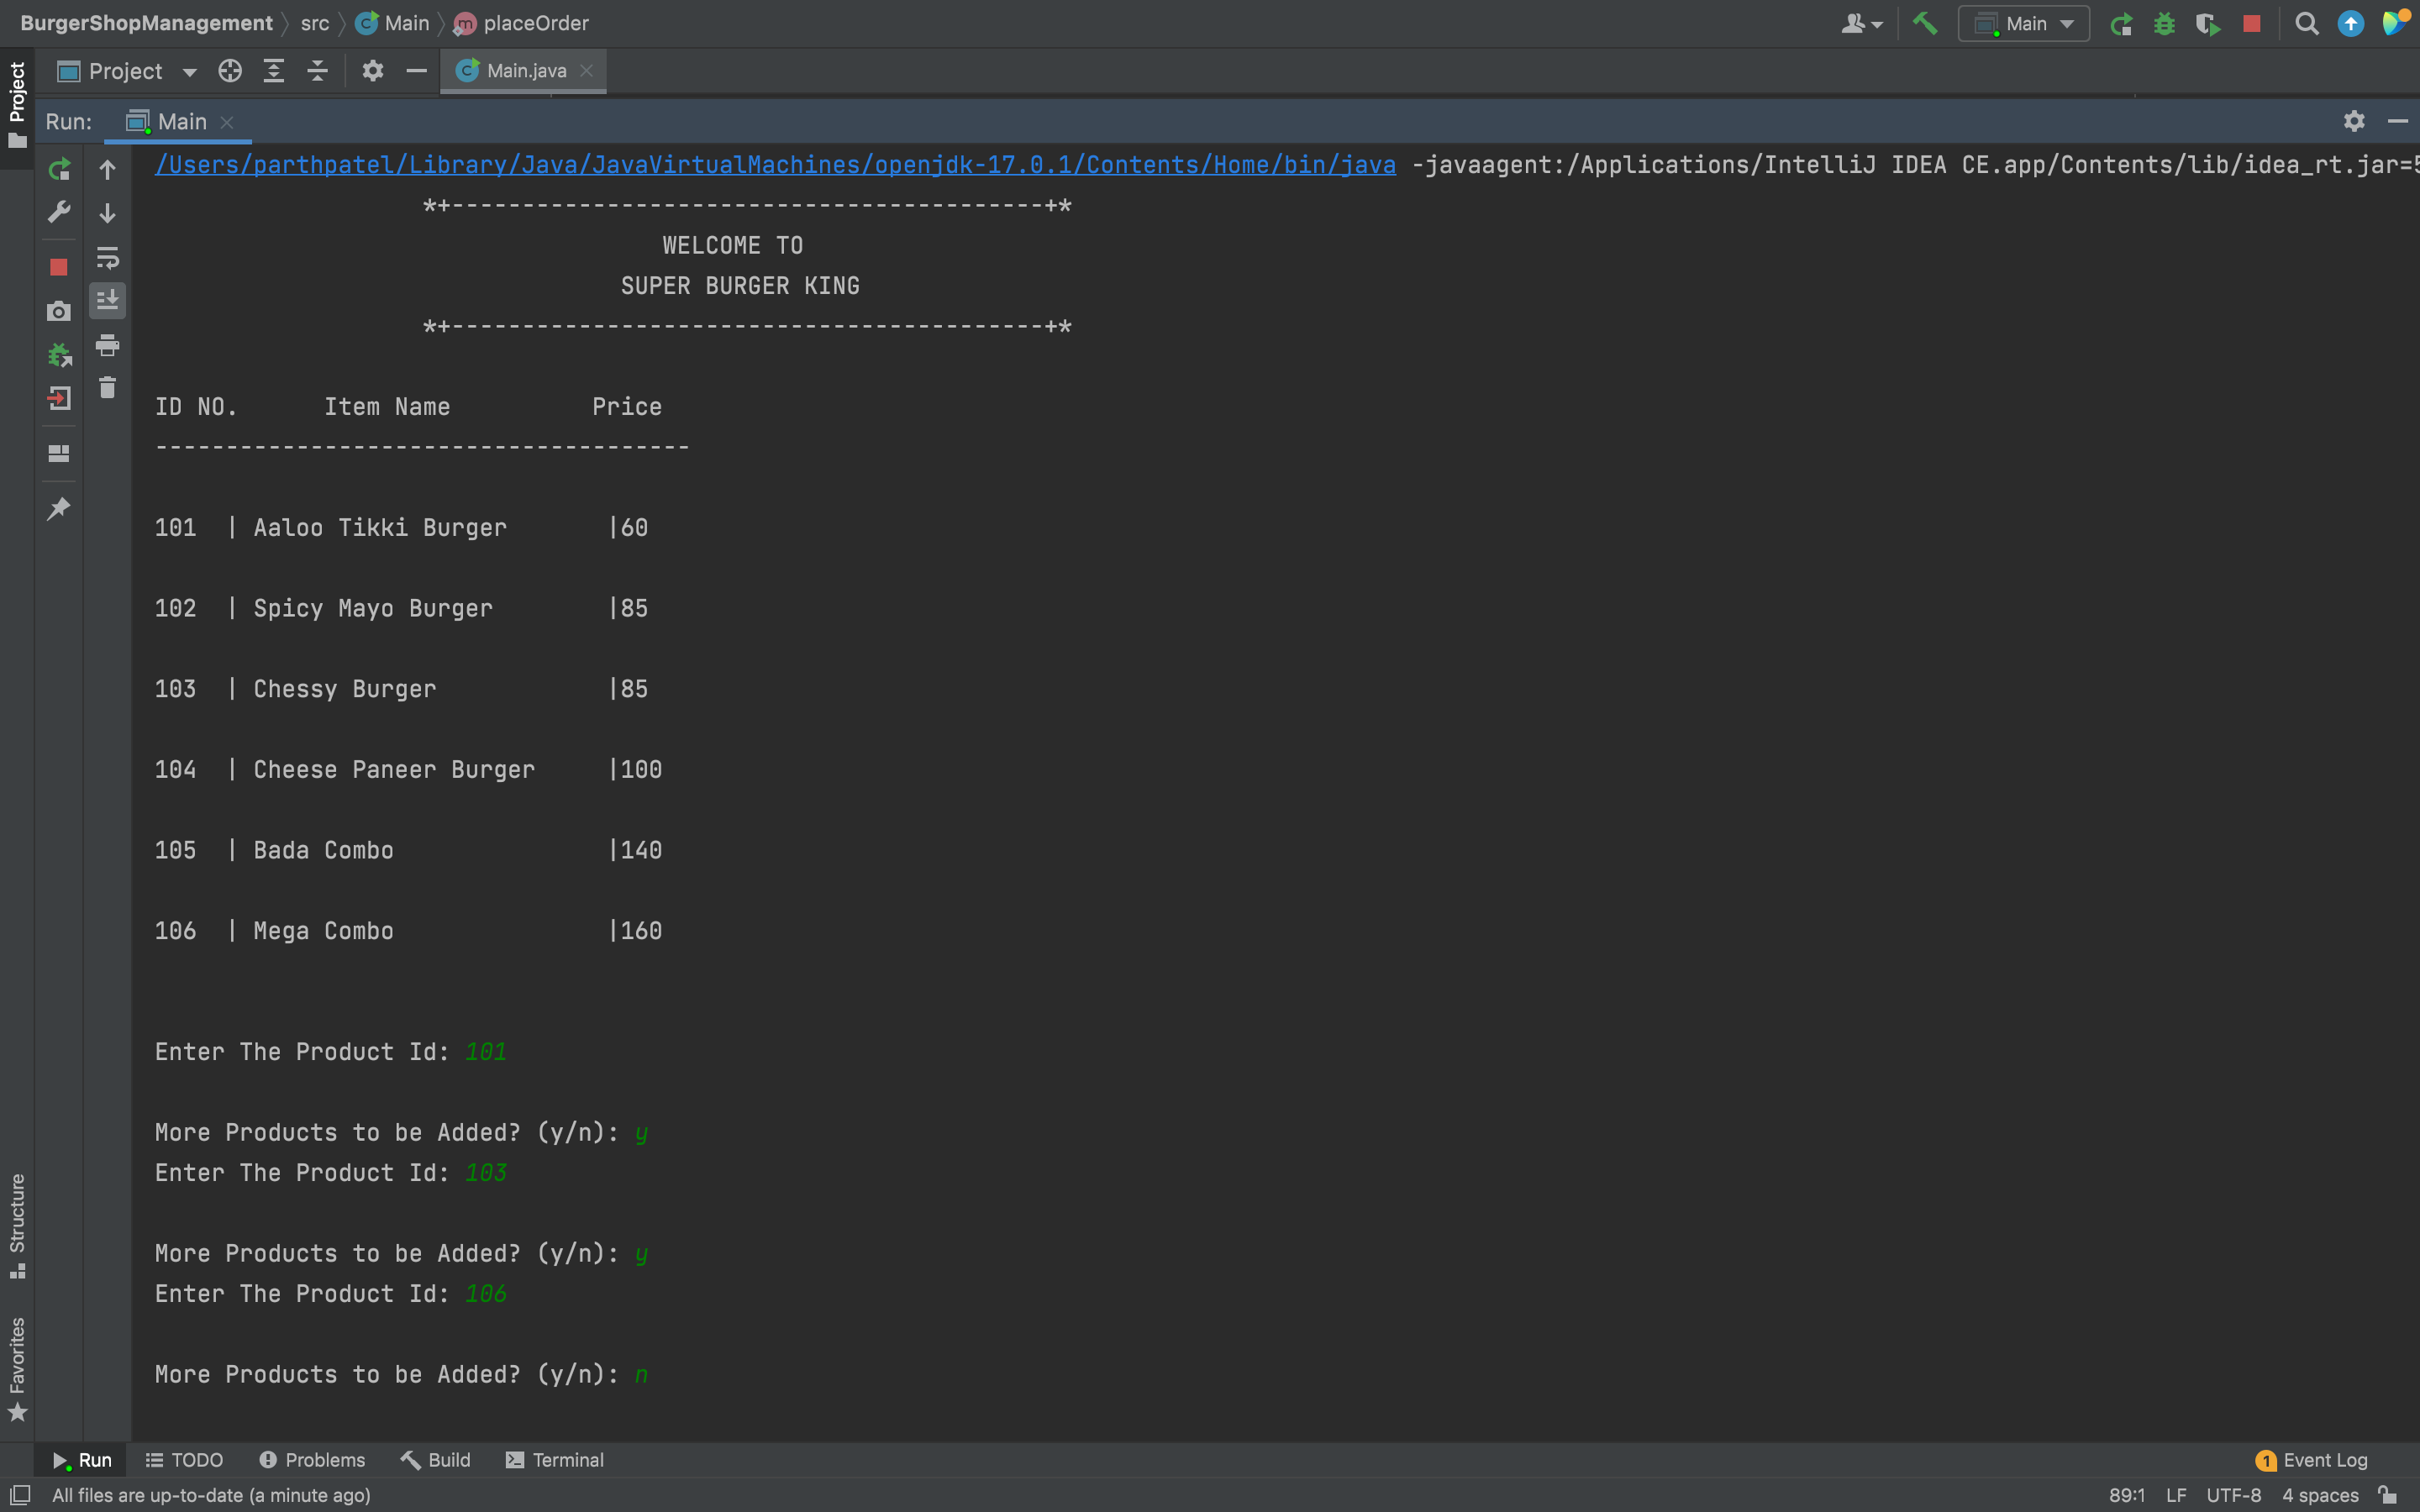Viewport: 2420px width, 1512px height.
Task: Click the Build hammer icon in top toolbar
Action: point(1924,24)
